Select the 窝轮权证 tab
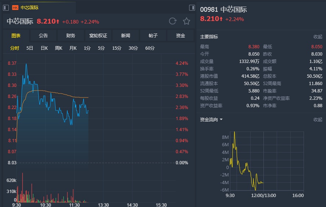Viewport: 326px width, 207px height. tap(98, 36)
